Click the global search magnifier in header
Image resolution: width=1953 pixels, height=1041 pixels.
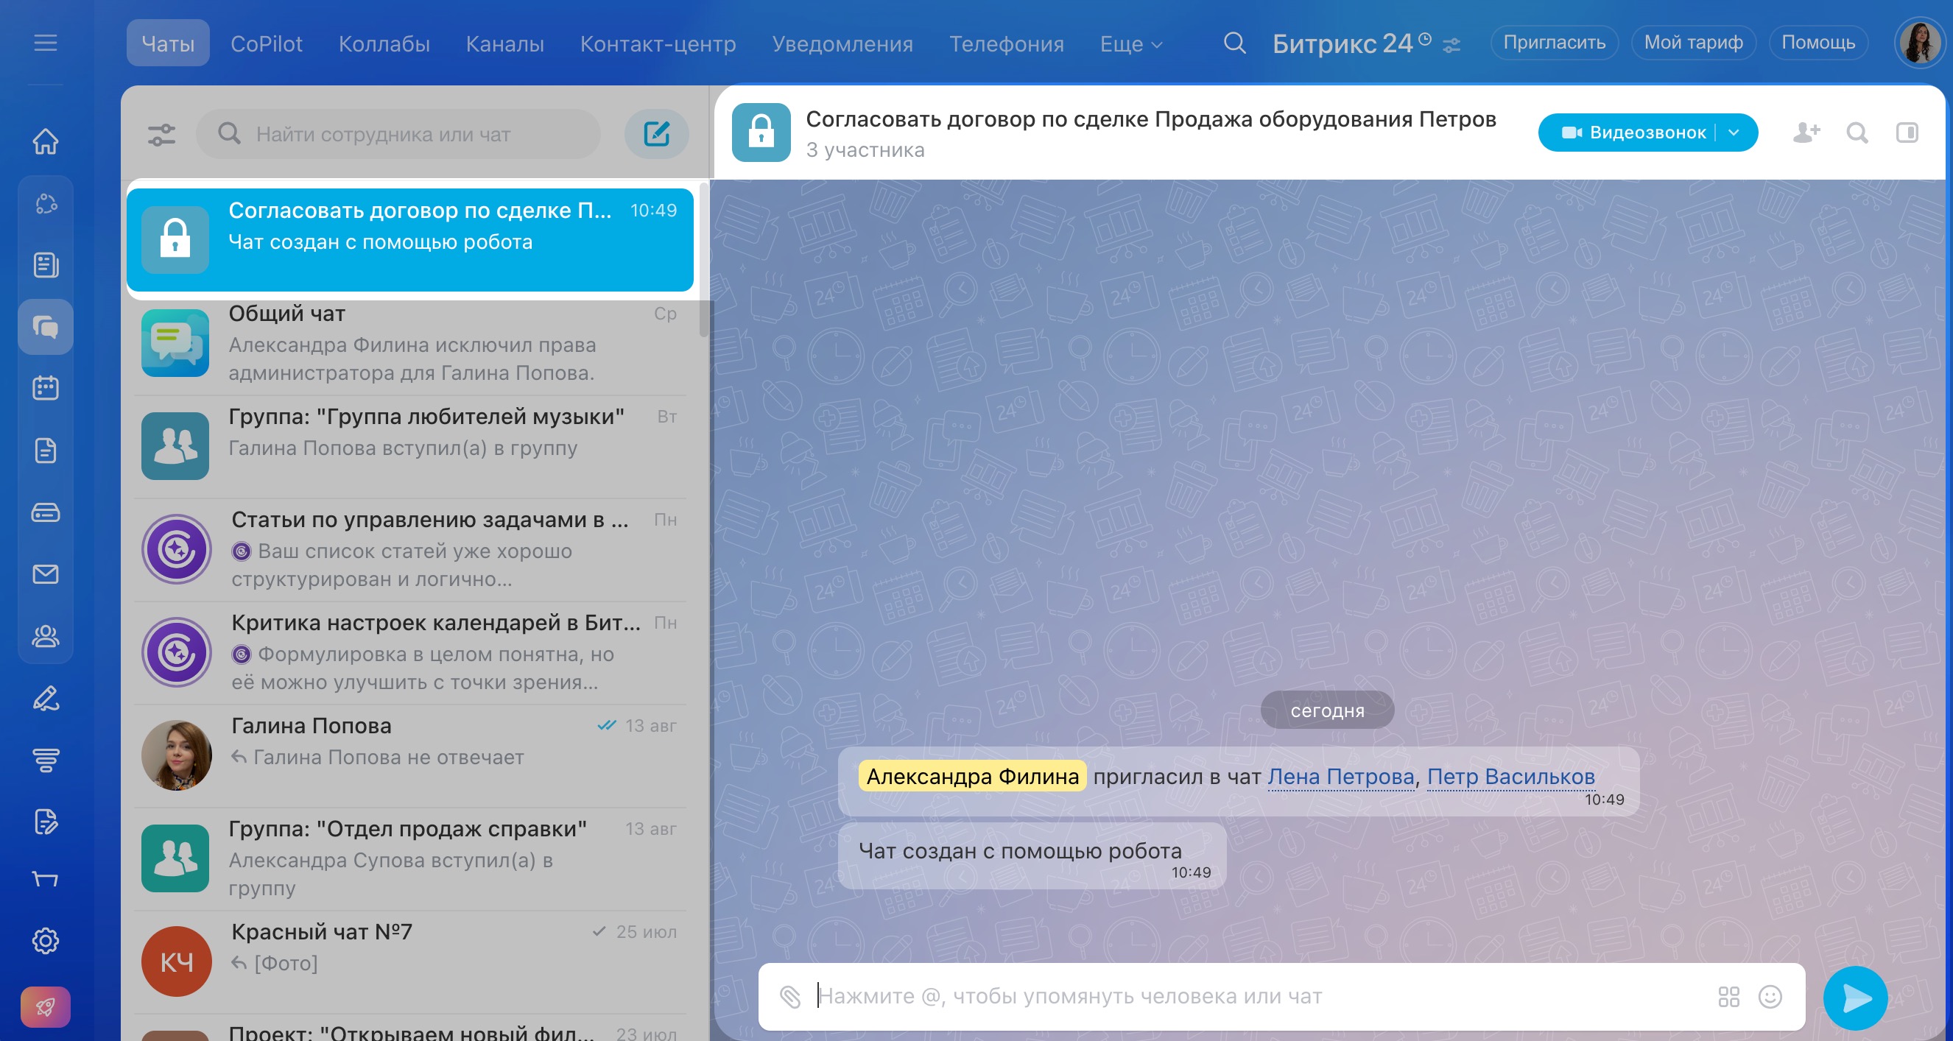coord(1234,43)
